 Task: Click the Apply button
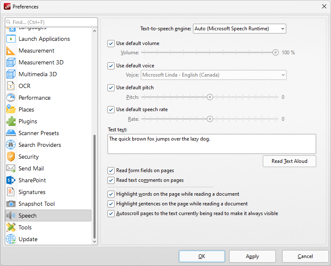pyautogui.click(x=253, y=256)
